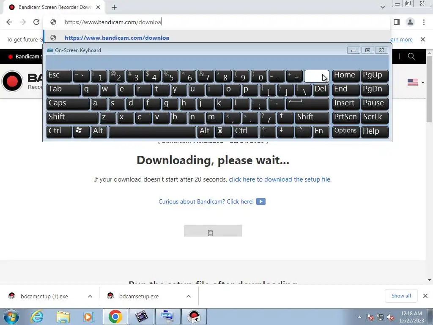Click the page vertical scrollbar thumb
This screenshot has width=433, height=325.
pos(430,89)
